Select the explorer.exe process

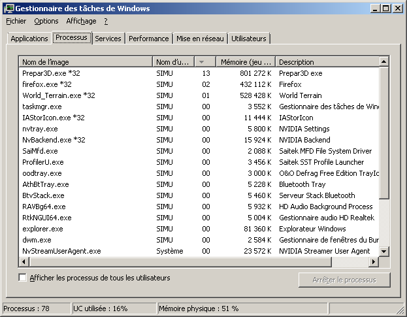click(199, 229)
